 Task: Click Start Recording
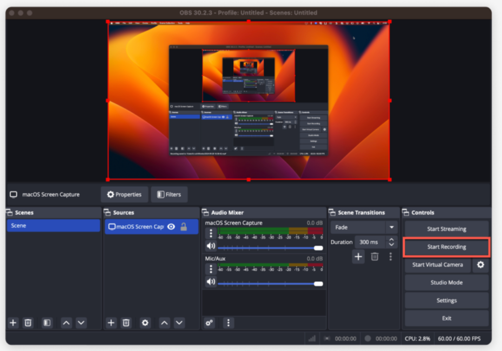(x=447, y=247)
